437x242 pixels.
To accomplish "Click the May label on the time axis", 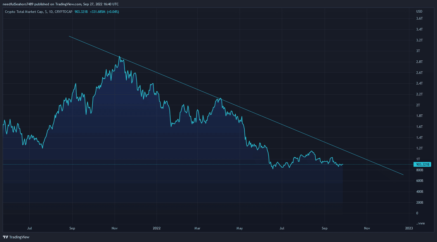I will click(x=240, y=228).
